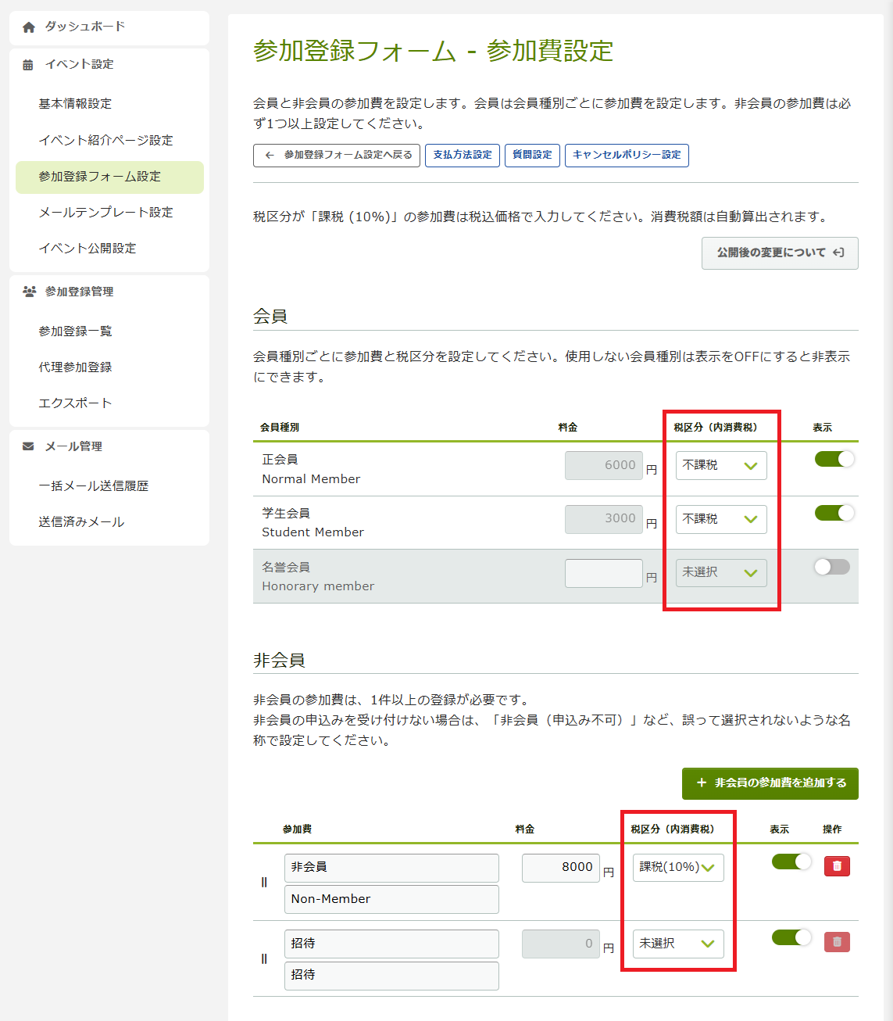
Task: Click the people icon beside 参加登録管理
Action: coord(29,292)
